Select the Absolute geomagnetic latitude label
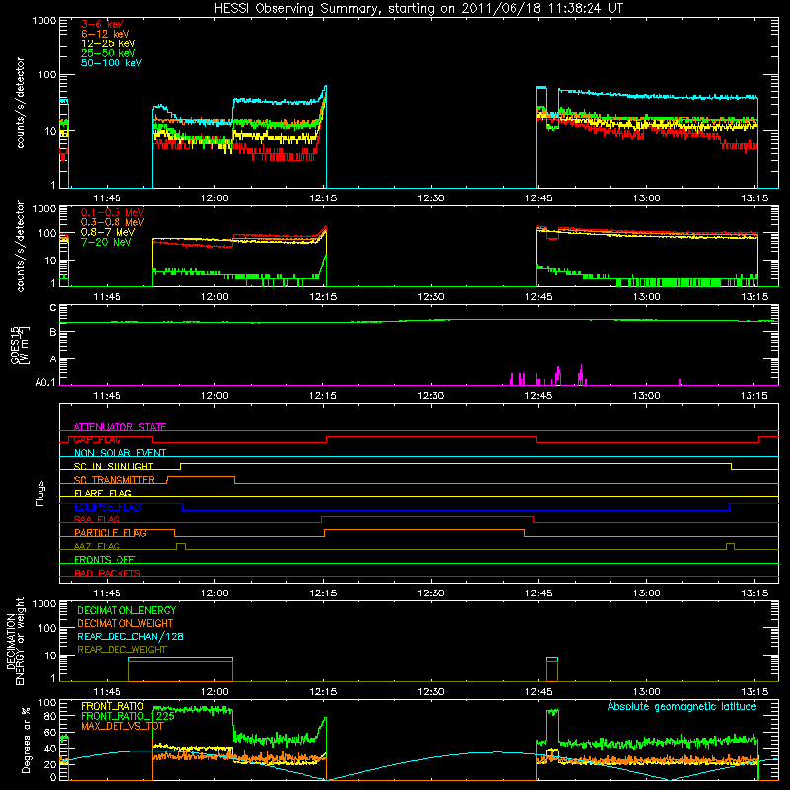The image size is (790, 790). [x=682, y=706]
